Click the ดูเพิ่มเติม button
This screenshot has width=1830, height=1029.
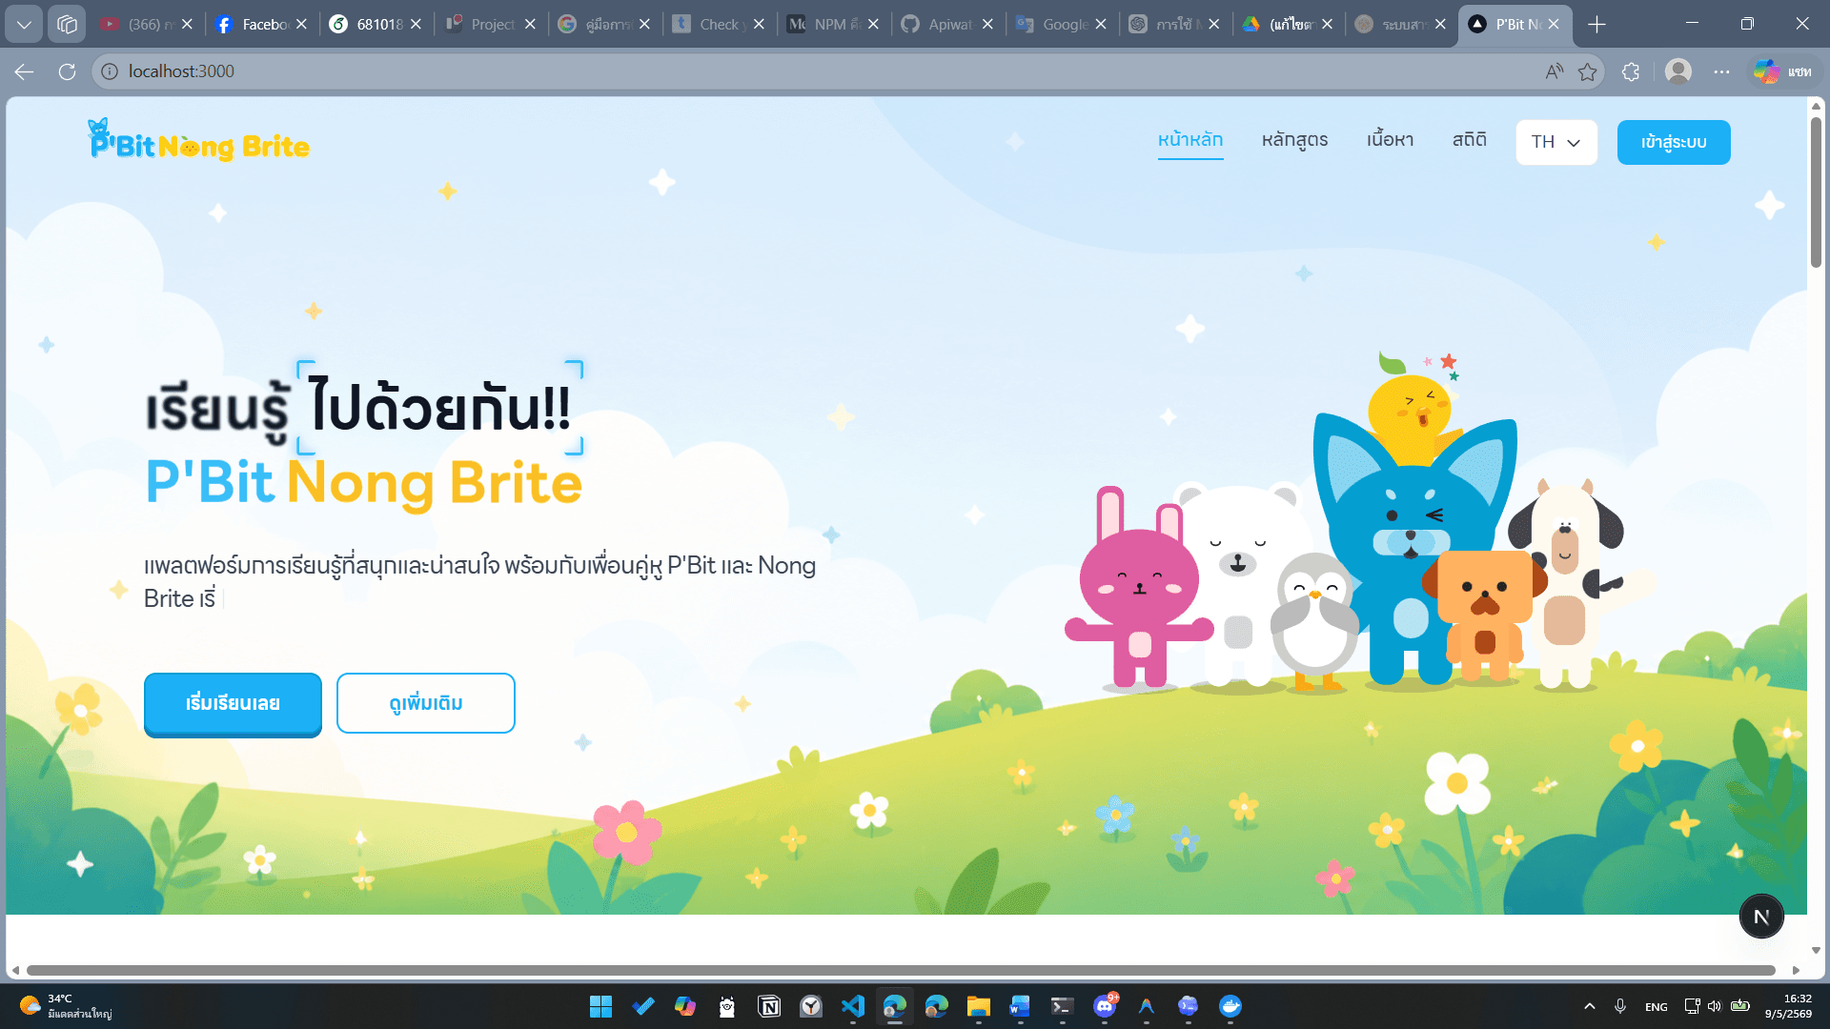pos(426,703)
